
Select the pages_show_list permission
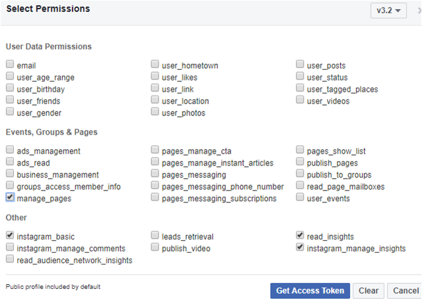[300, 150]
